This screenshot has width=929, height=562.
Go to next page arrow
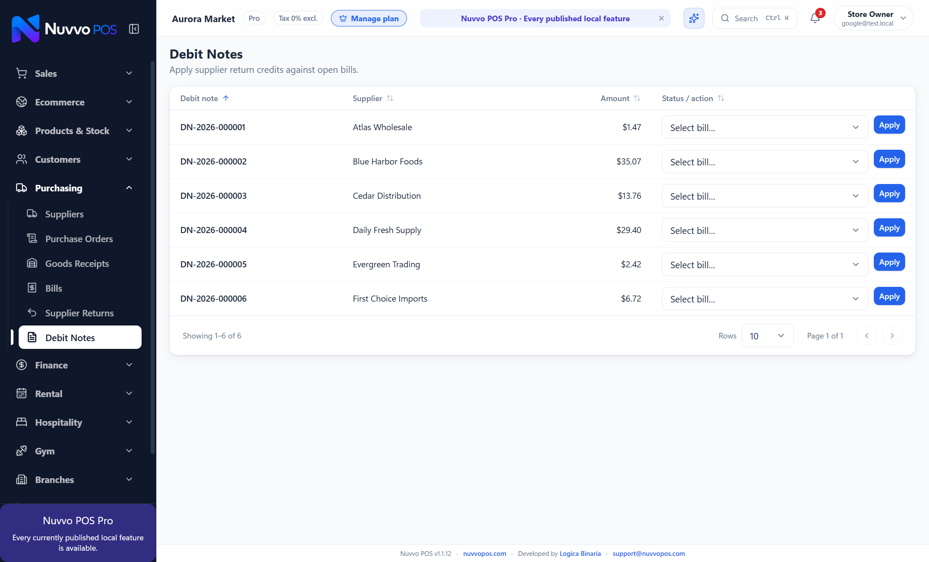click(x=892, y=335)
